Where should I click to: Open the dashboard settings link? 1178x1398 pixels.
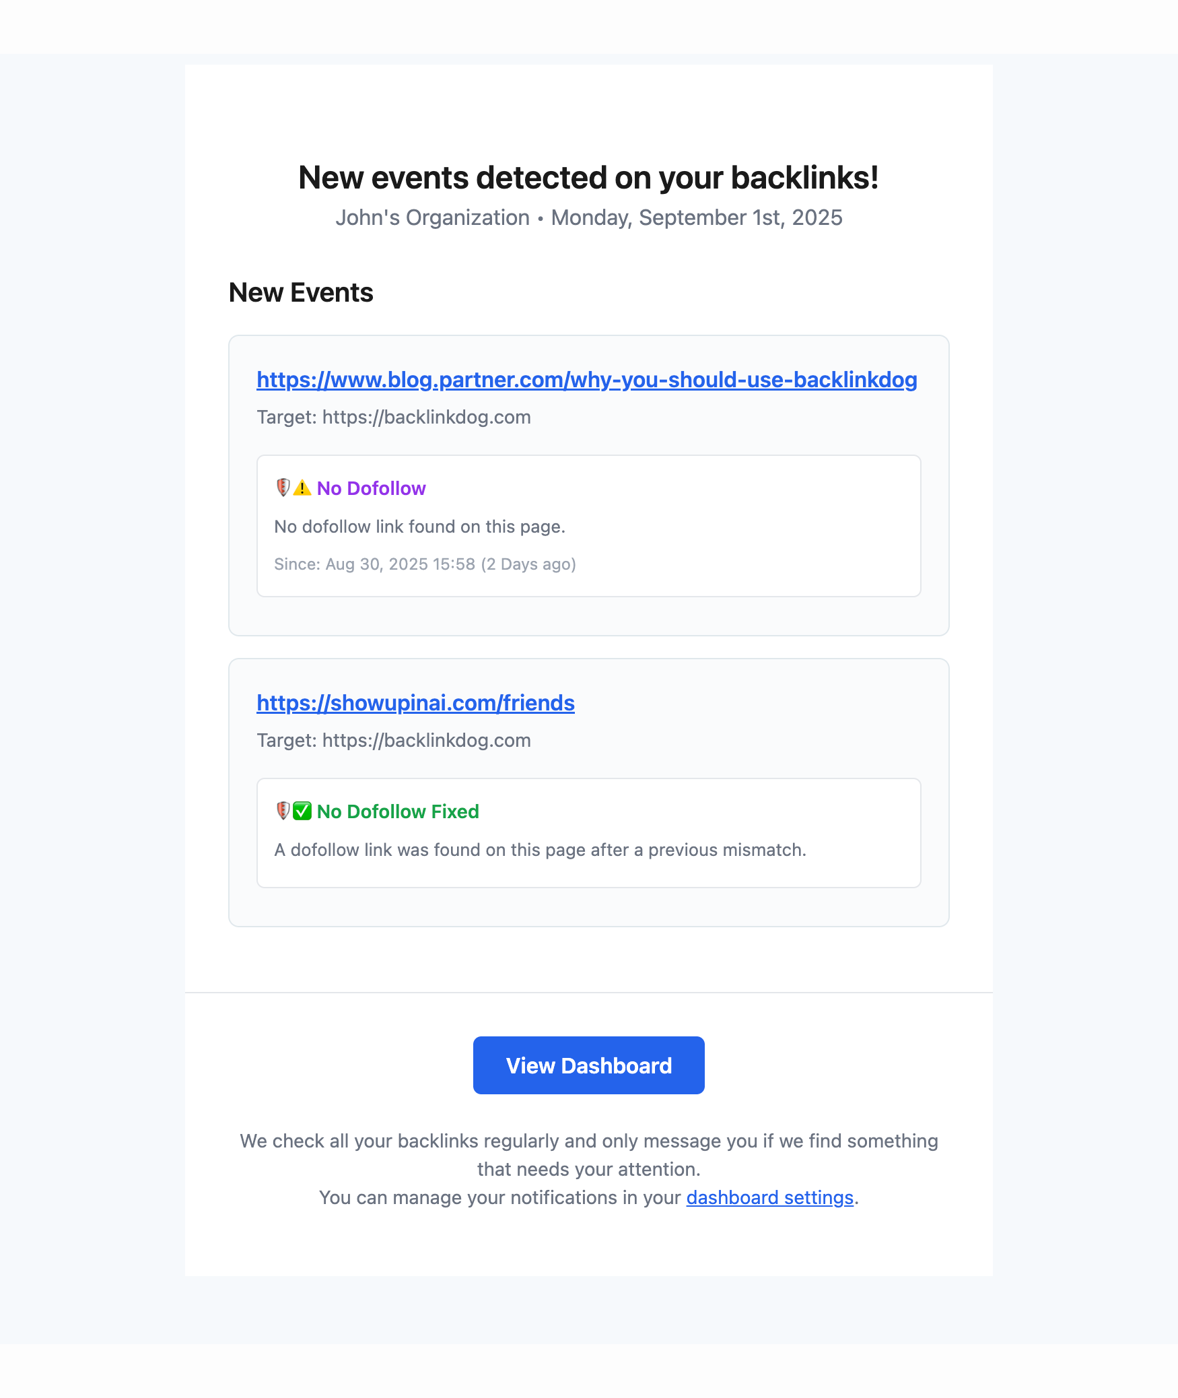coord(769,1197)
